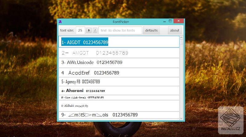Click the font list scrollbar thumb
Viewport: 246px width, 137px height.
[181, 42]
